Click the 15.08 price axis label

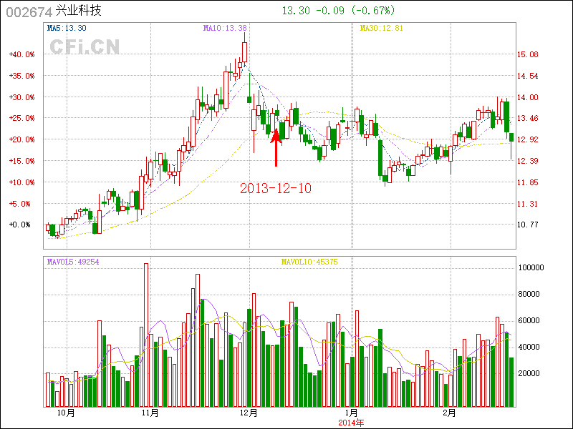[x=529, y=54]
